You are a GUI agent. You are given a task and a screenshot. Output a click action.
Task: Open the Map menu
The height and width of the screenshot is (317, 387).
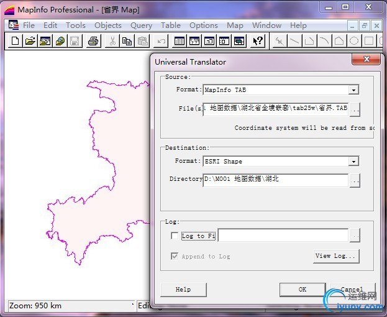[235, 25]
